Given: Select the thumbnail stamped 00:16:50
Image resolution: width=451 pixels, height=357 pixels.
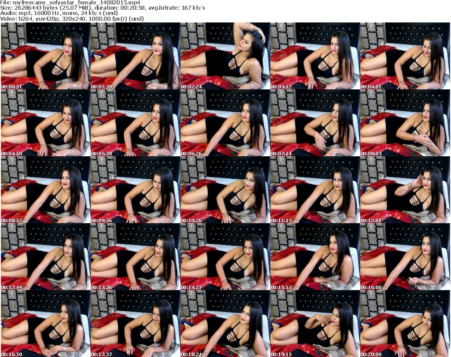Looking at the screenshot, I should [x=45, y=324].
